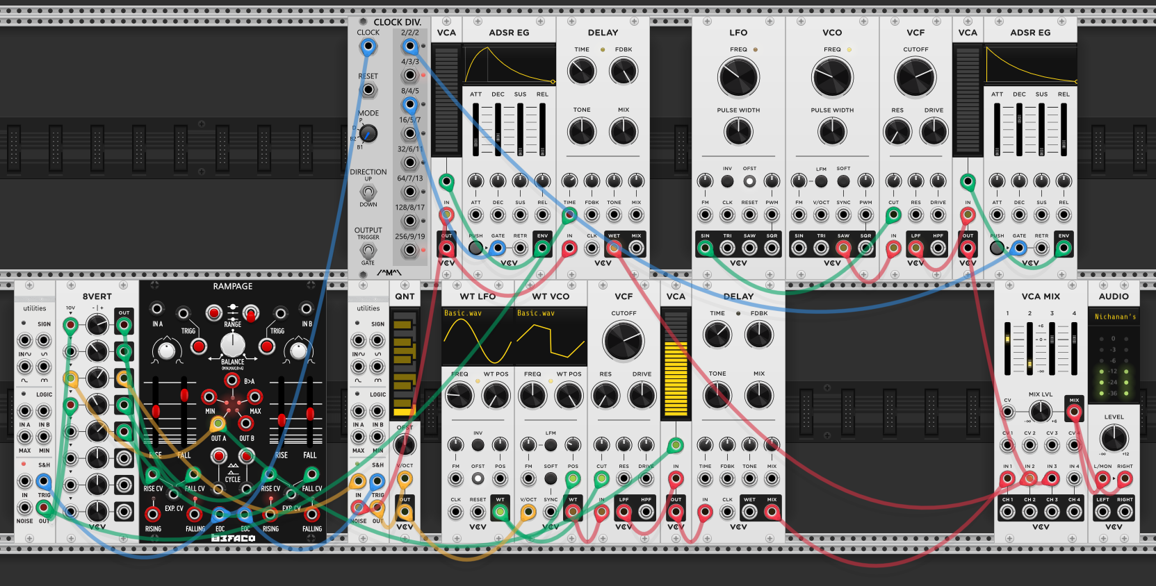Click WET output on the lower-row DELAY

pyautogui.click(x=749, y=512)
